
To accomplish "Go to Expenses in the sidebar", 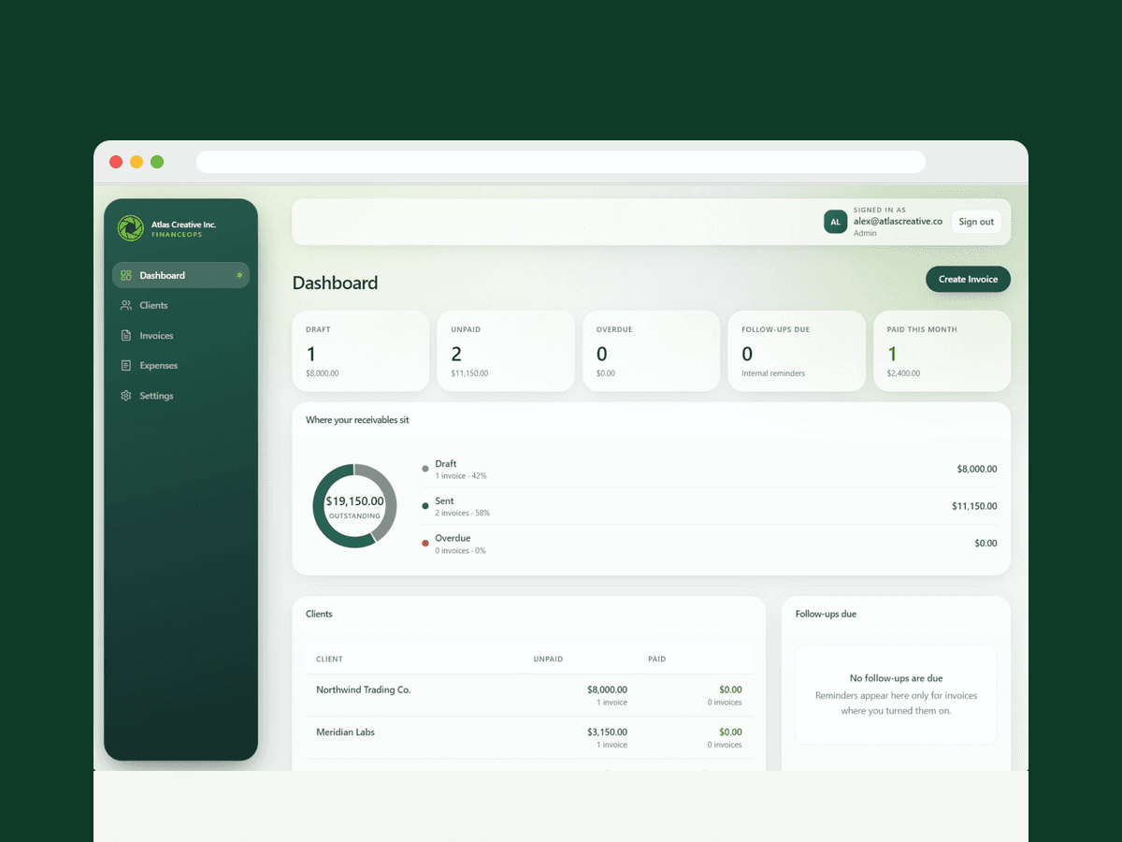I will coord(180,366).
